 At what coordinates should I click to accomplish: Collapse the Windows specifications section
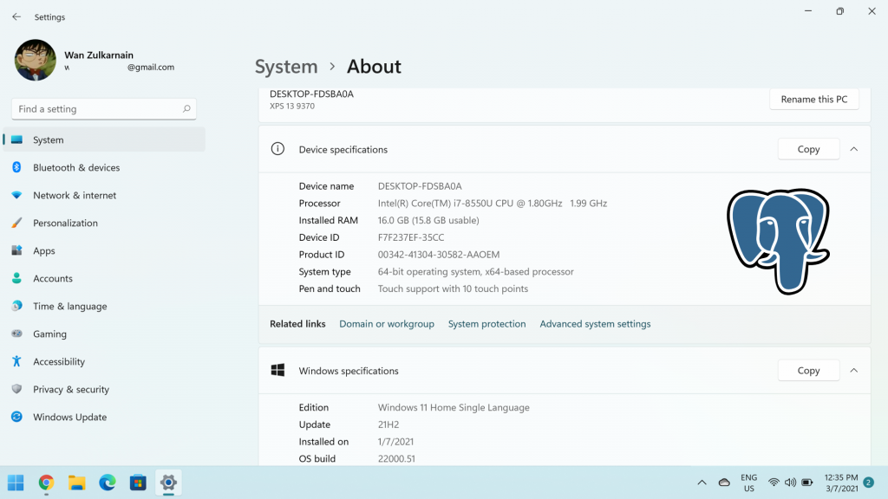854,370
